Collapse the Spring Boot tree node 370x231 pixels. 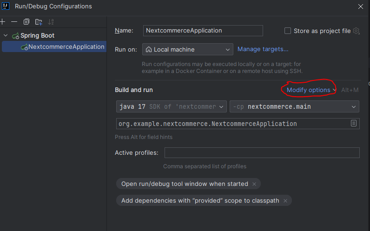(6, 36)
